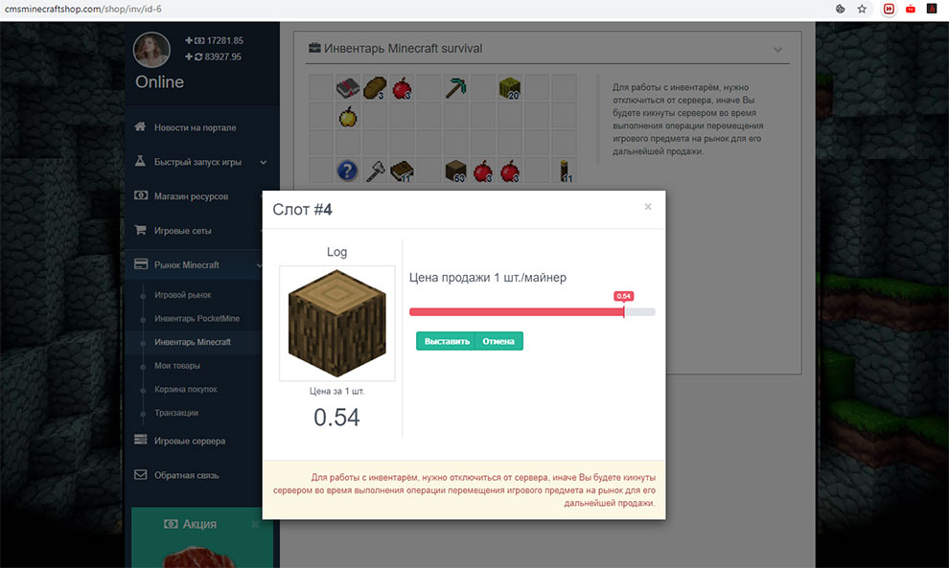Open Магазин ресурсов in the sidebar

point(191,196)
